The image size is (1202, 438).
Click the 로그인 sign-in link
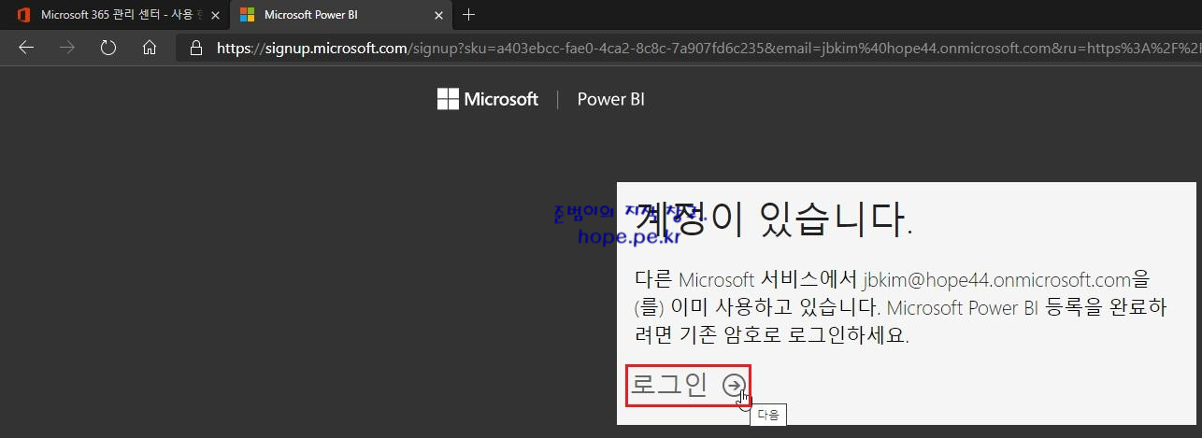[x=688, y=385]
